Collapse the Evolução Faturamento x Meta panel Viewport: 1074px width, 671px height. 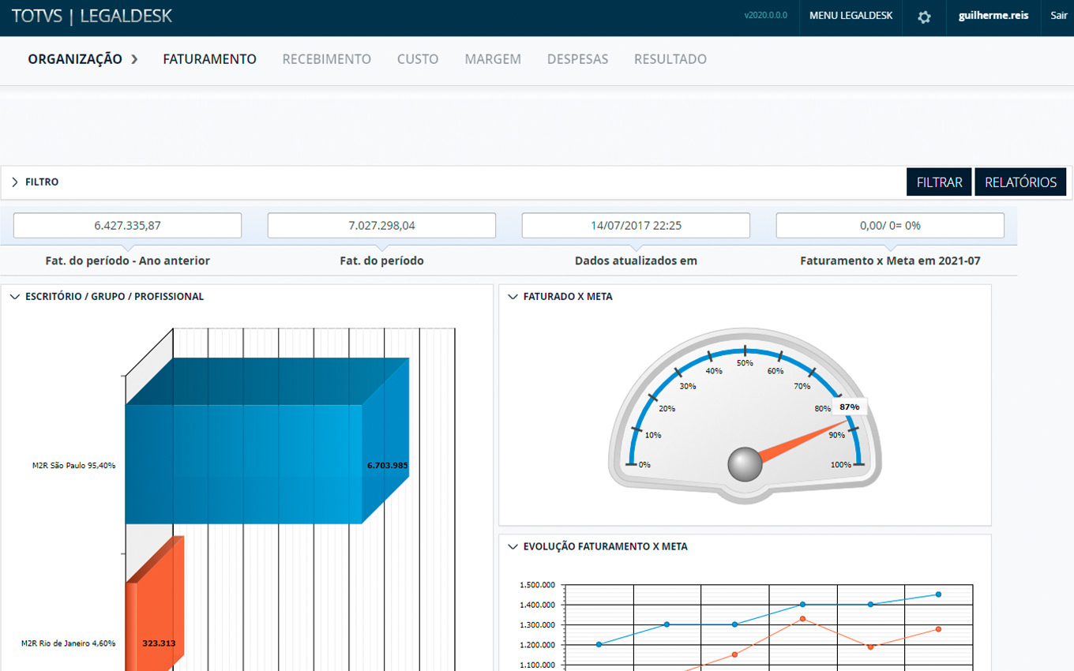tap(513, 546)
